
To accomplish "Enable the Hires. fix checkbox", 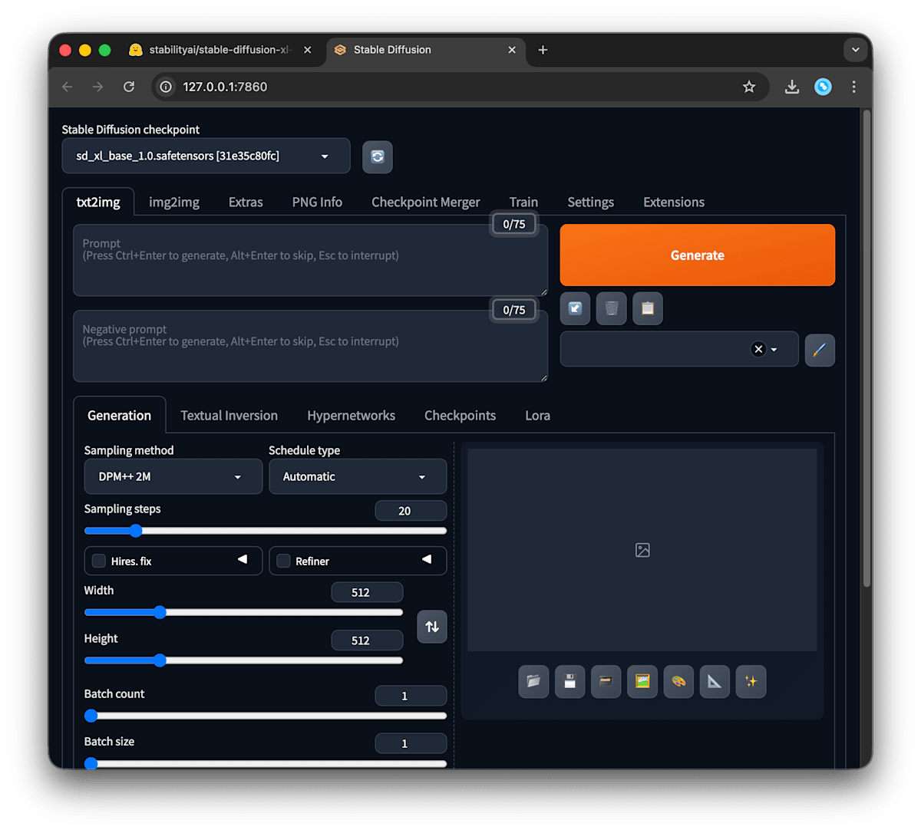I will pyautogui.click(x=99, y=561).
